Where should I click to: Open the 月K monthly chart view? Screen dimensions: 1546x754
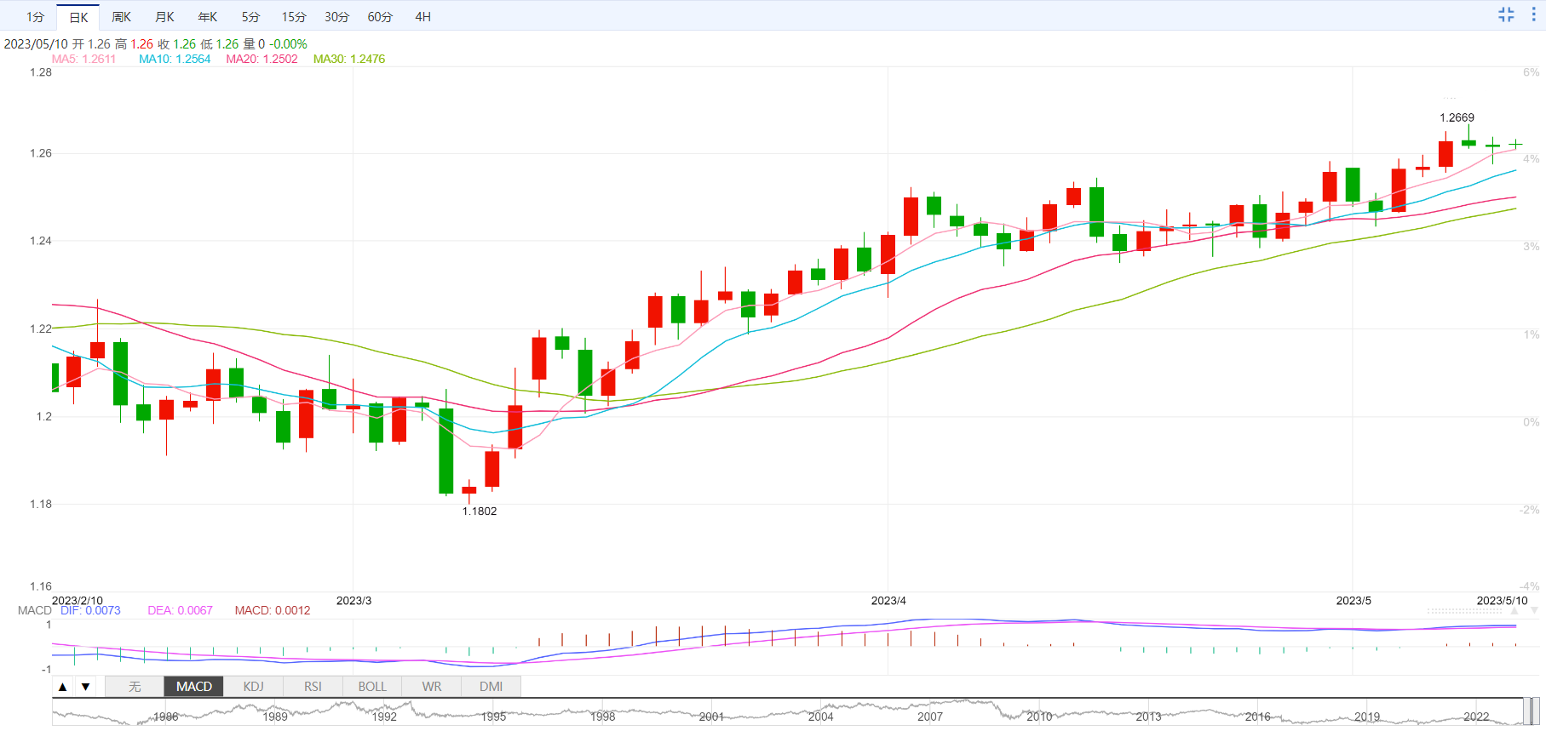point(164,17)
